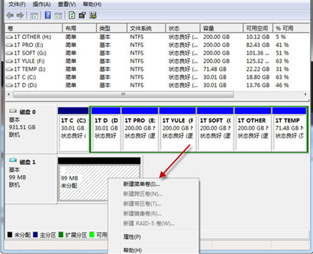Click the Disk 1 drive icon
The height and width of the screenshot is (254, 313).
[13, 162]
